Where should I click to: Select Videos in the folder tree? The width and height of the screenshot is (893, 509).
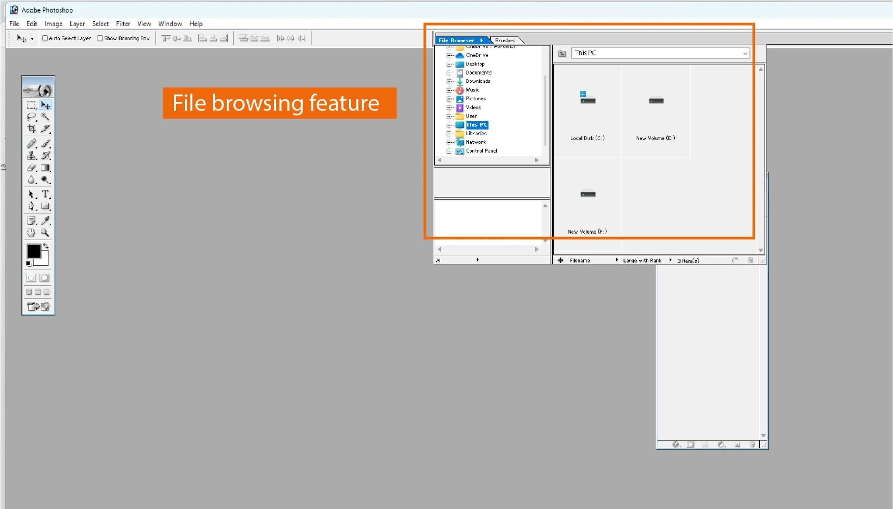tap(473, 107)
